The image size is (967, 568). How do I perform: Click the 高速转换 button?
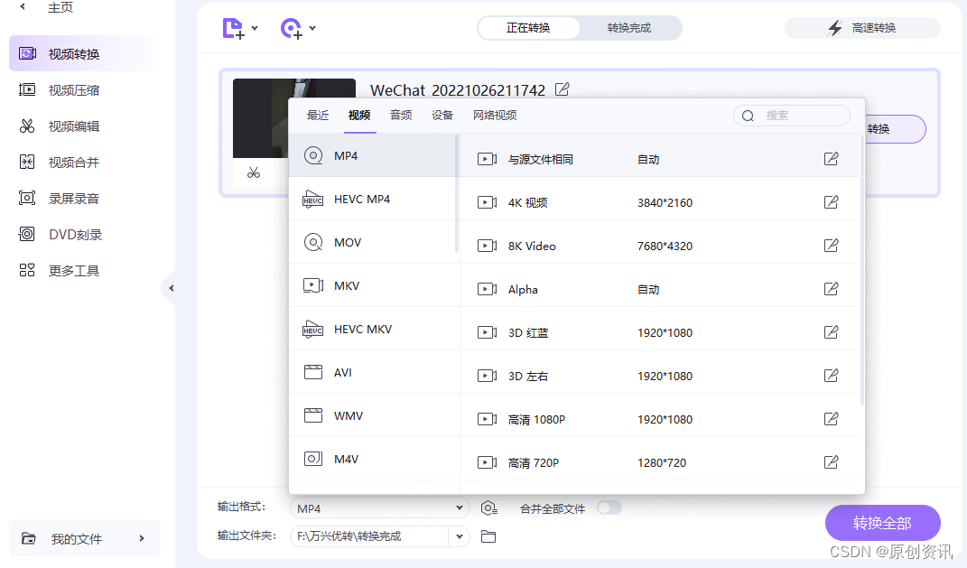click(x=862, y=28)
